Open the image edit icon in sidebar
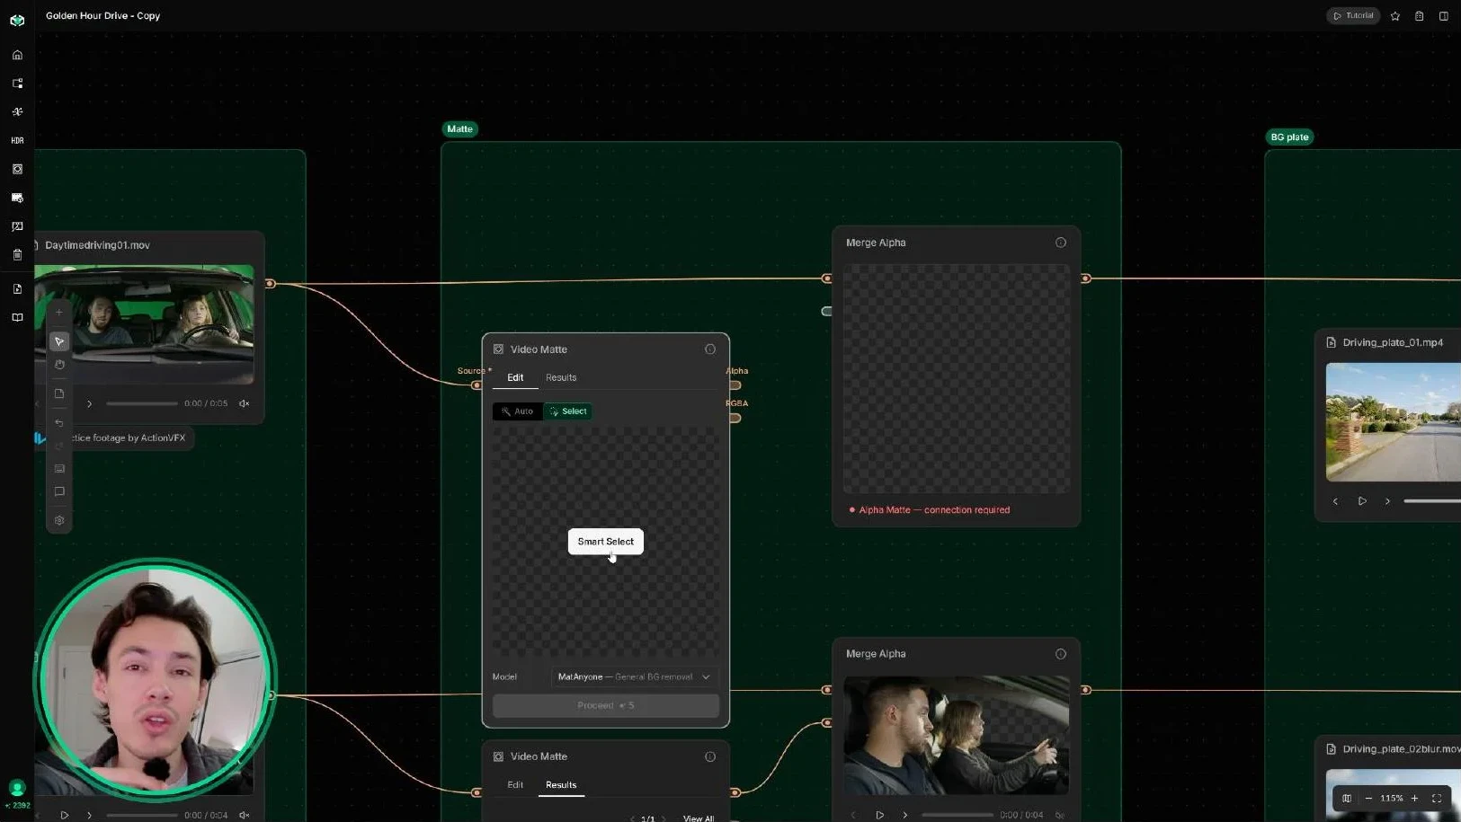This screenshot has height=822, width=1461. pos(17,226)
